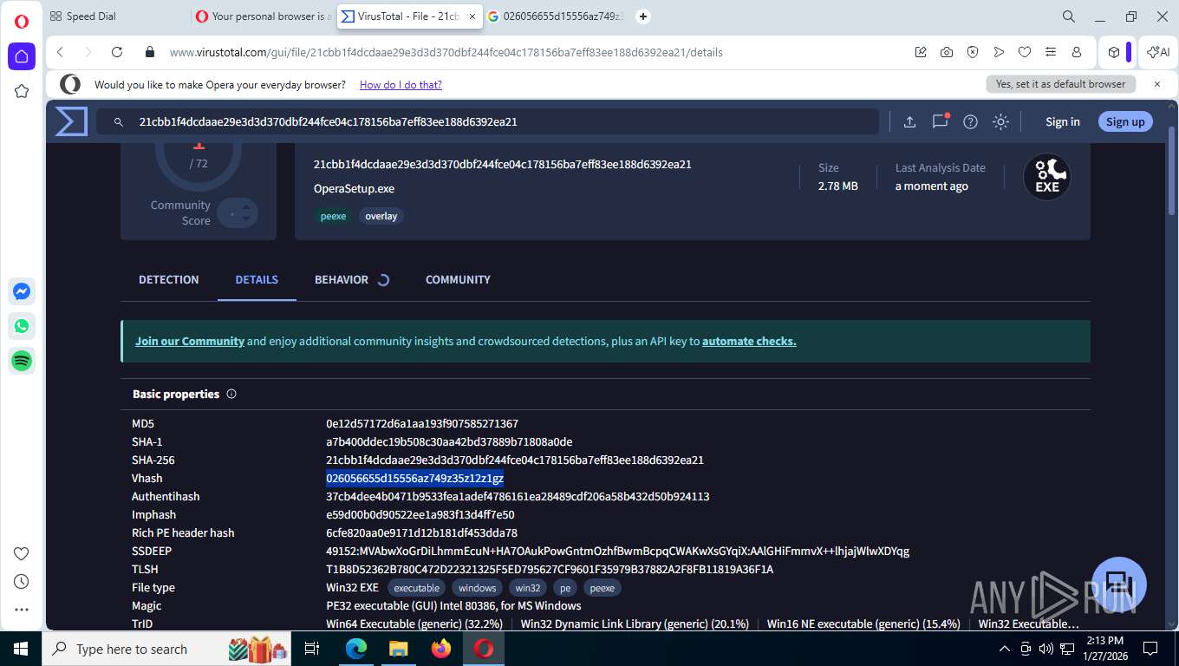The image size is (1179, 666).
Task: Open VirusTotal notifications chat icon
Action: (x=941, y=121)
